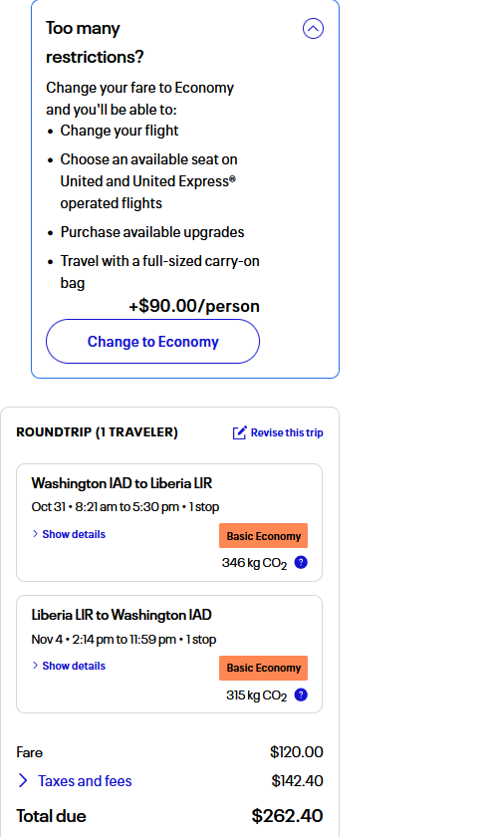498x837 pixels.
Task: Select Liberia LIR to Washington IAD heading
Action: click(x=122, y=615)
